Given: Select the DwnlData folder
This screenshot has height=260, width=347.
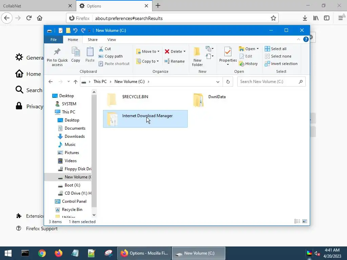Looking at the screenshot, I should pos(231,100).
